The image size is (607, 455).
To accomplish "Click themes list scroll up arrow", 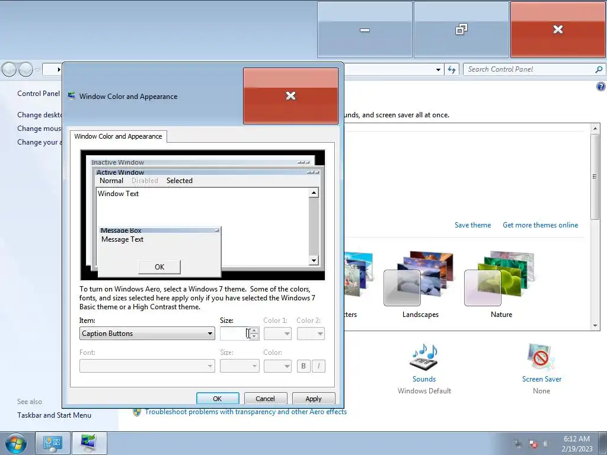I will (595, 128).
